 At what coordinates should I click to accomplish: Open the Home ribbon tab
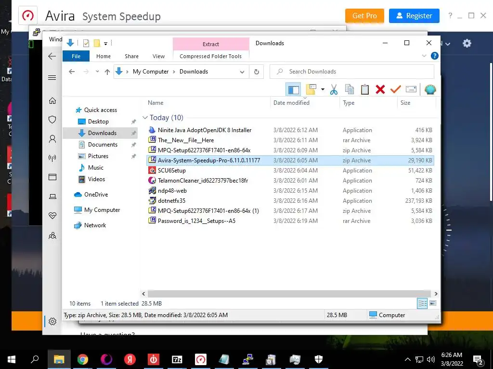tap(104, 56)
